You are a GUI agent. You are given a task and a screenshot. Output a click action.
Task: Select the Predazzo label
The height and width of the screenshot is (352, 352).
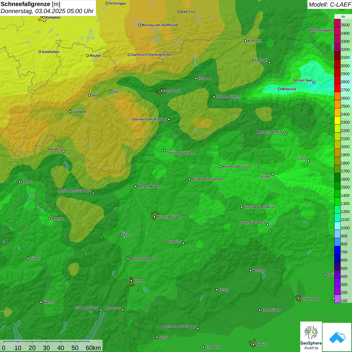174,241
